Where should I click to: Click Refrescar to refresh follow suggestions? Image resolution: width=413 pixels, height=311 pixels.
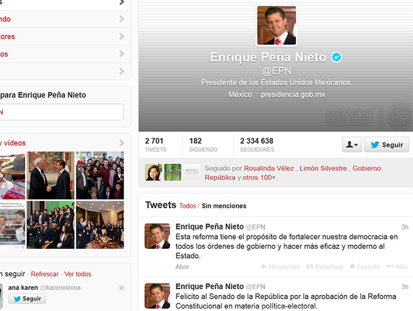[x=45, y=274]
